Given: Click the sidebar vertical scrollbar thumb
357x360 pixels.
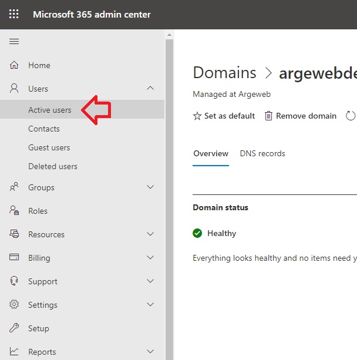Looking at the screenshot, I should pos(170,199).
